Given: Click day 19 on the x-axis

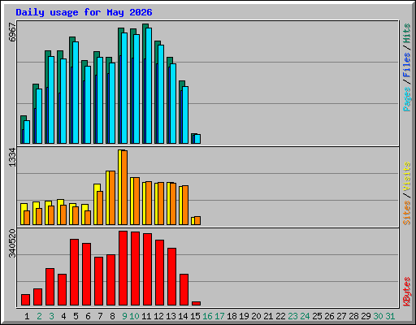Looking at the screenshot, I should [244, 316].
